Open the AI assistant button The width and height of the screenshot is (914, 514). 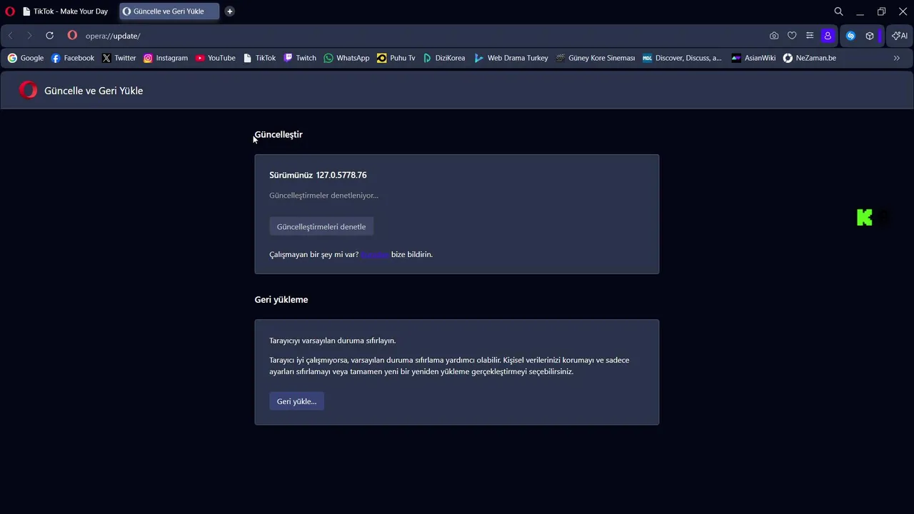(900, 36)
